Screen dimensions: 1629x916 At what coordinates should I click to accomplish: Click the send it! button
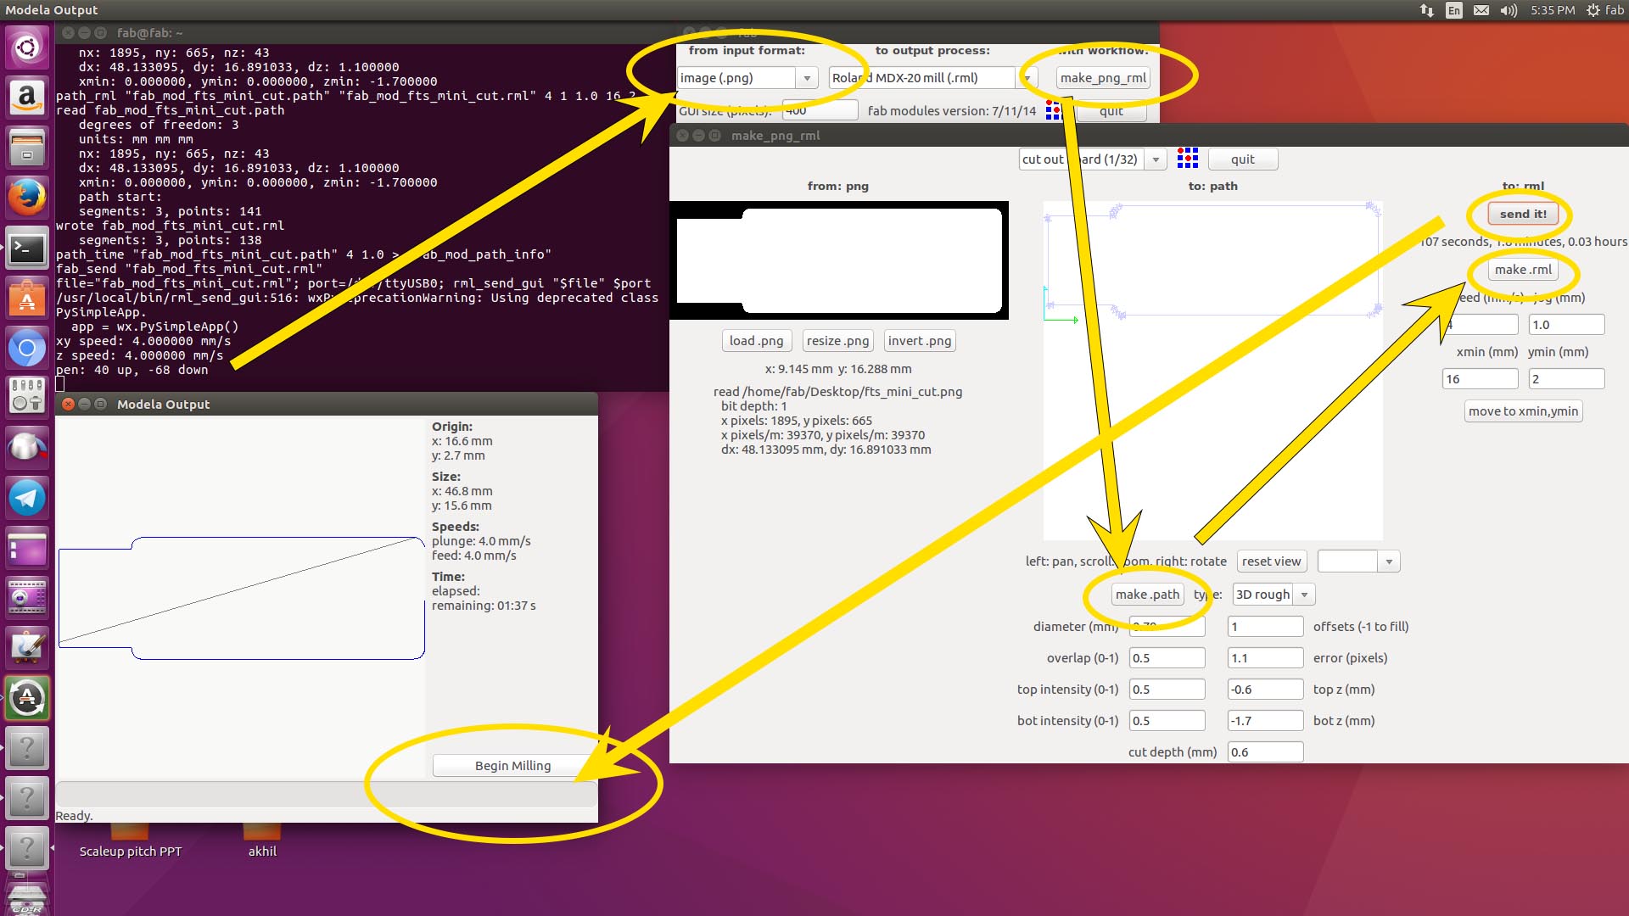tap(1523, 214)
